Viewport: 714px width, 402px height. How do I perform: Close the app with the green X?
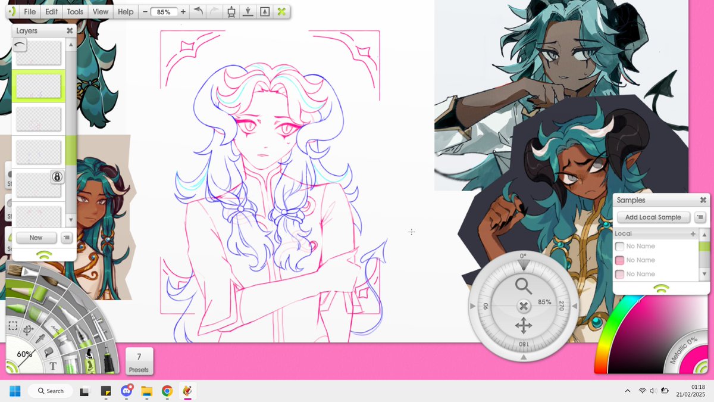click(281, 11)
